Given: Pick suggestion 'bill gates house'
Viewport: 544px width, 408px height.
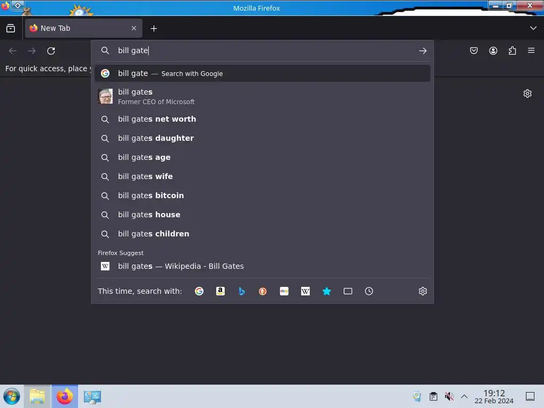Looking at the screenshot, I should point(262,215).
